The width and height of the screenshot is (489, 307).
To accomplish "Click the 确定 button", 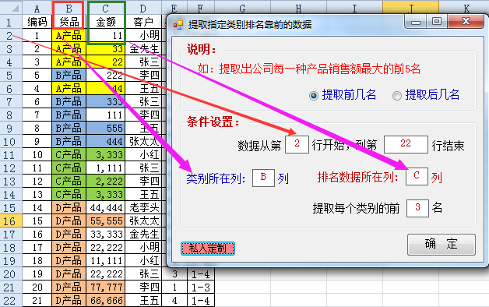I will (x=442, y=245).
